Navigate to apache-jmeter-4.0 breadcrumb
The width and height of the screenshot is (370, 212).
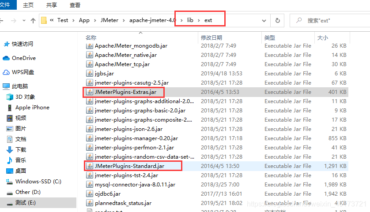pos(152,20)
